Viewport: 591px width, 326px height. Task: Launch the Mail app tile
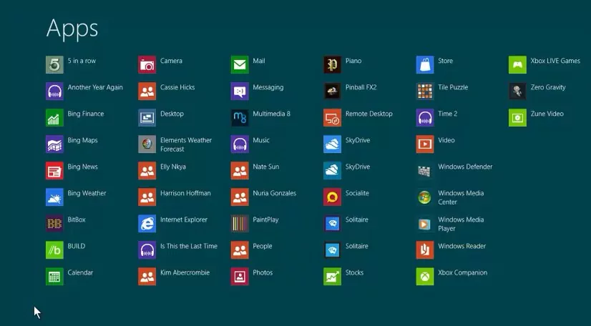(x=240, y=65)
